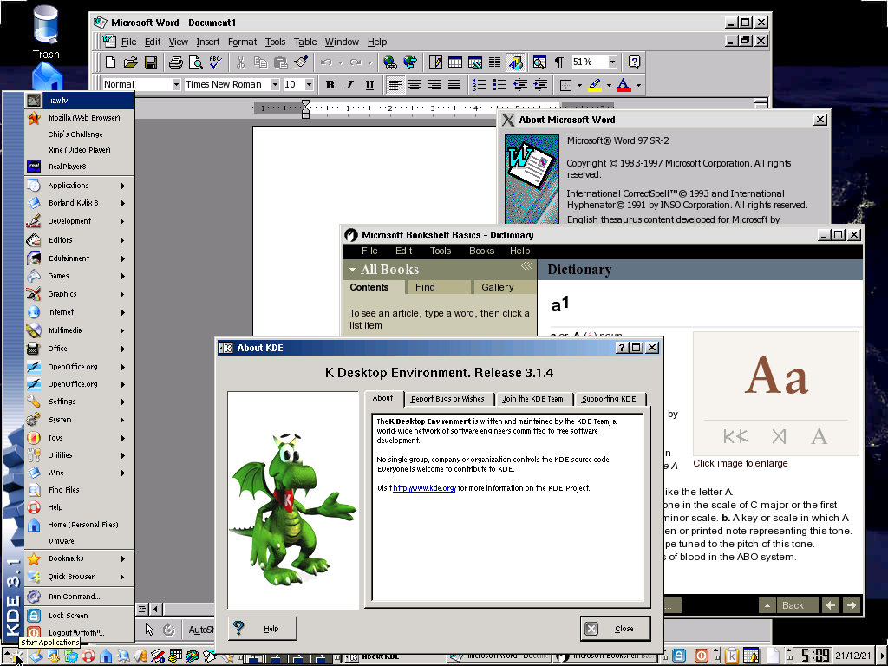Click the yellow Highlight color button
Screen dimensions: 888x666
[595, 85]
